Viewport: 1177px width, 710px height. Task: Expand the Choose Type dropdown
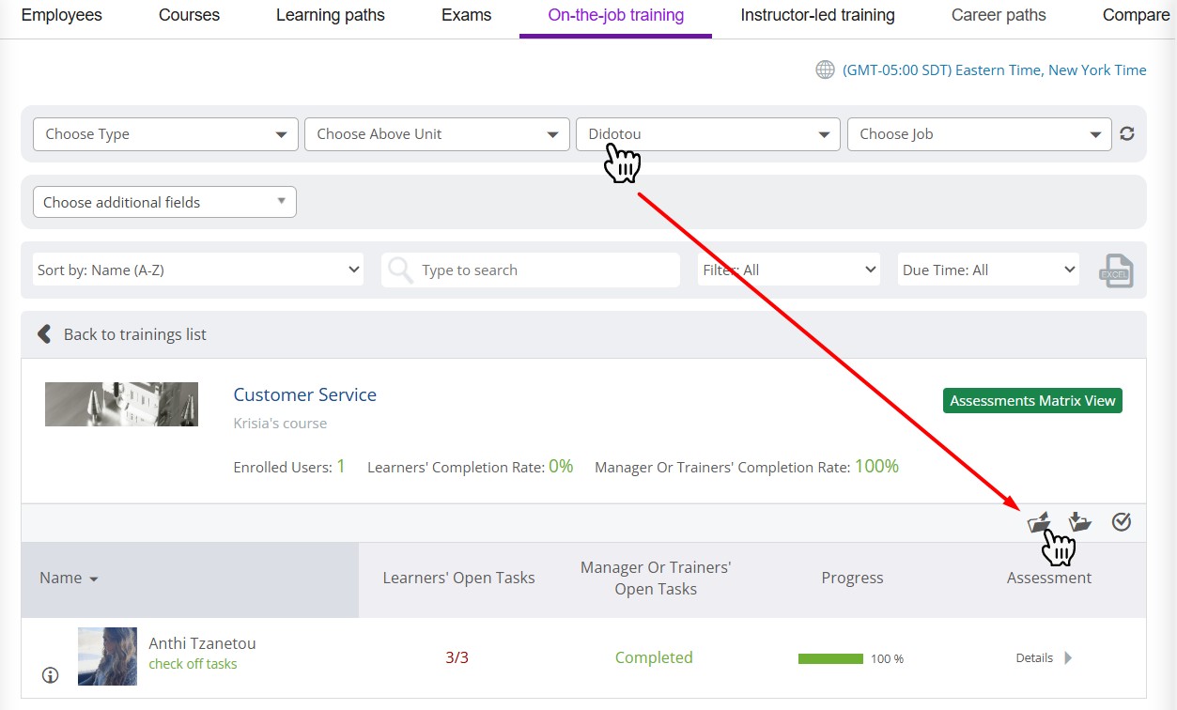point(165,134)
